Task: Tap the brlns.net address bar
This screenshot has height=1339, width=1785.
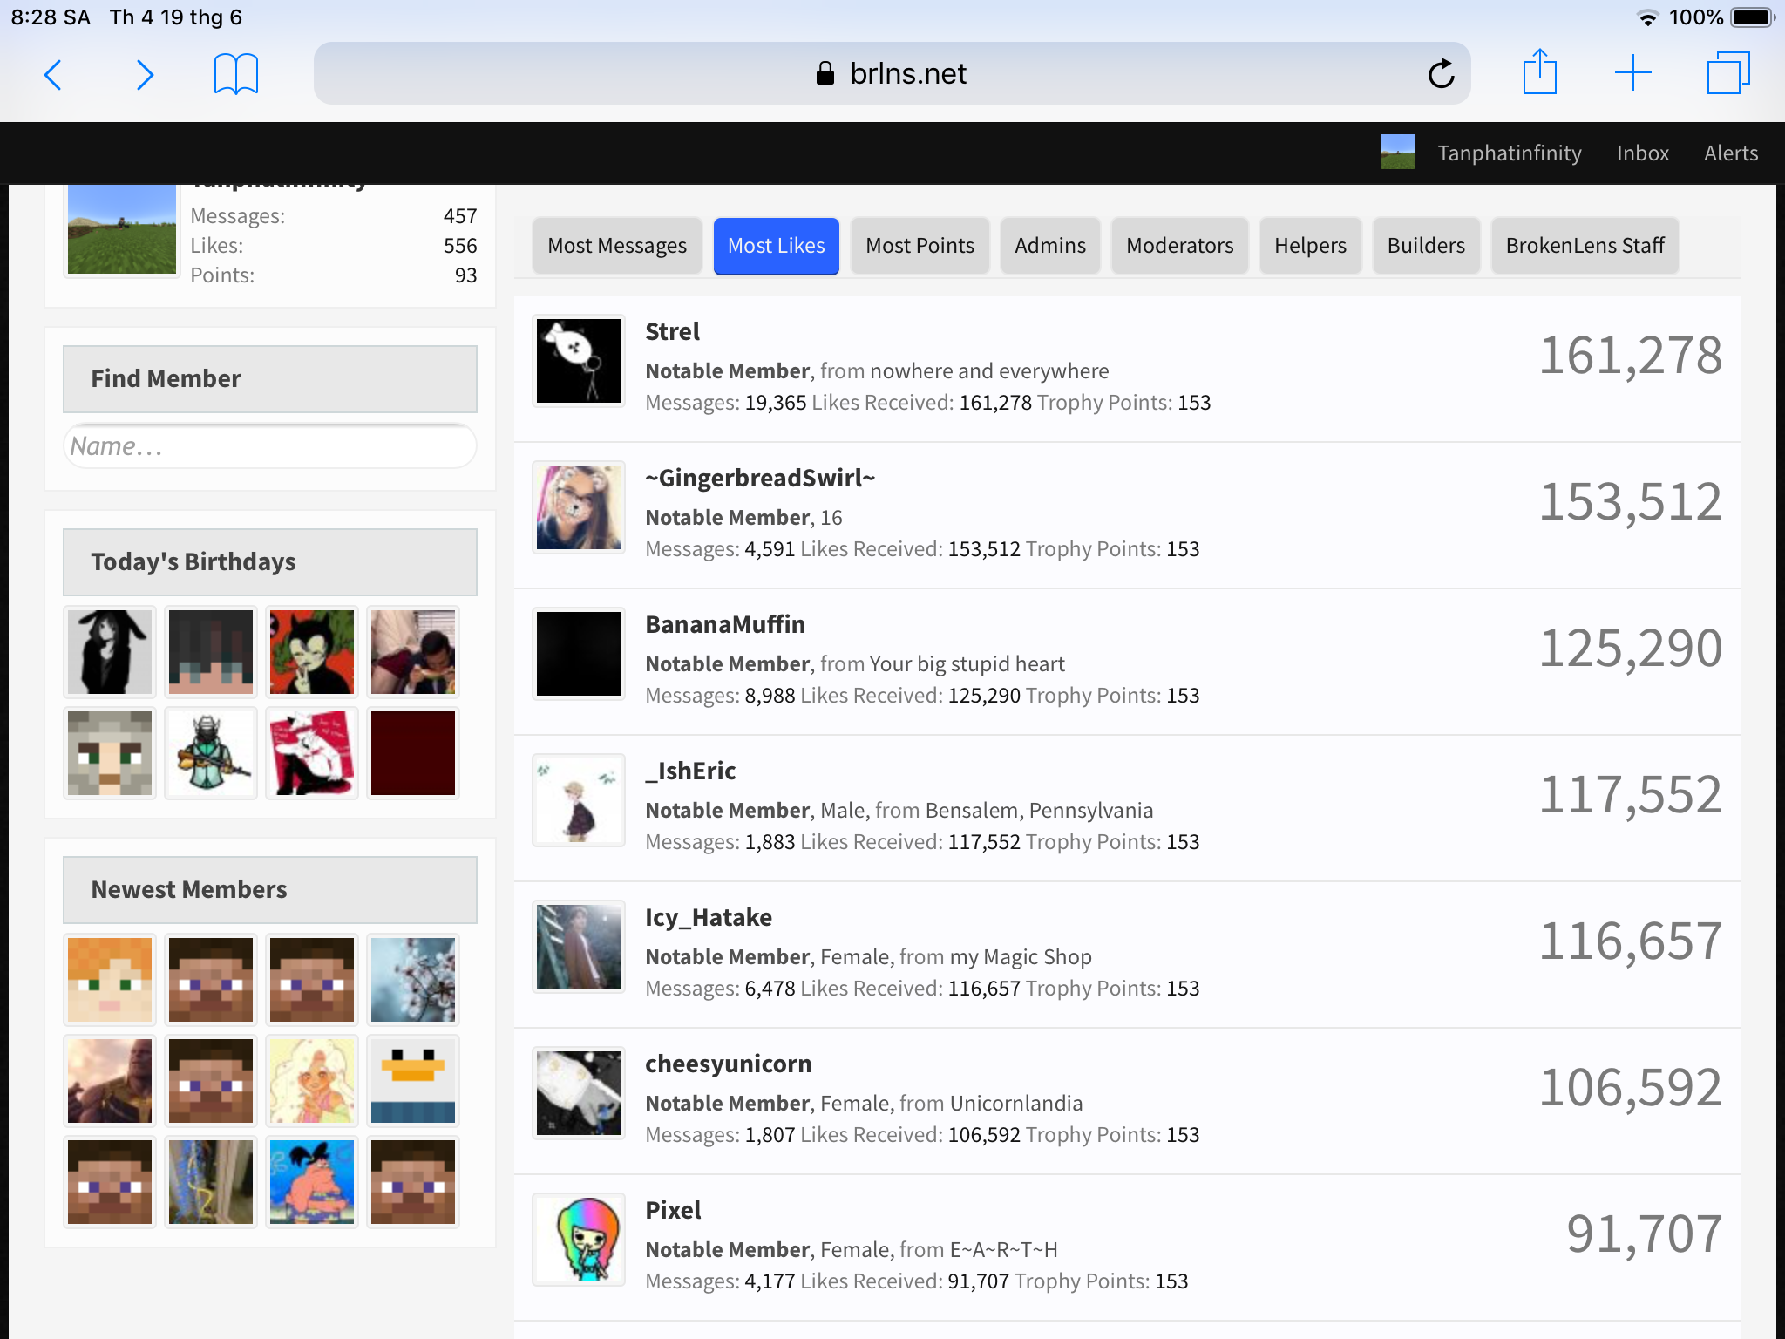Action: 892,73
